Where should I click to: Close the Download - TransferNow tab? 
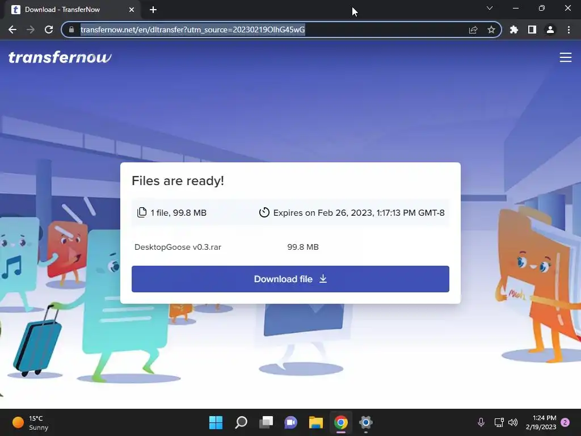(x=132, y=10)
